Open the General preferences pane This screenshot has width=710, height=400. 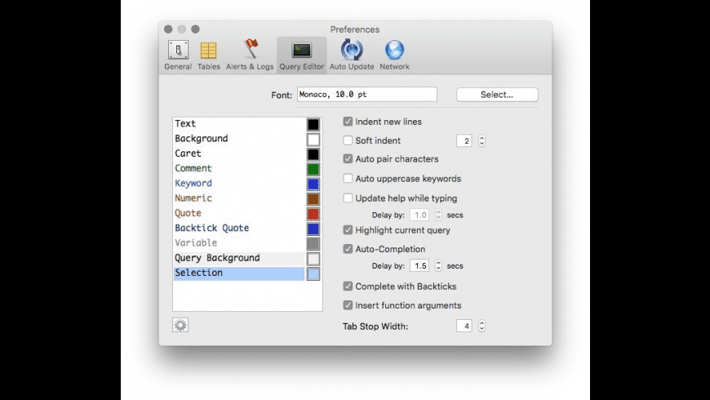click(178, 55)
